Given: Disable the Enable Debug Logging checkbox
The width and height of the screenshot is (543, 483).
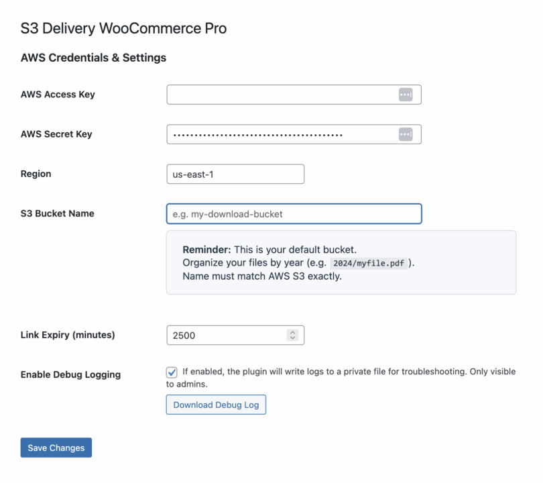Looking at the screenshot, I should (172, 372).
